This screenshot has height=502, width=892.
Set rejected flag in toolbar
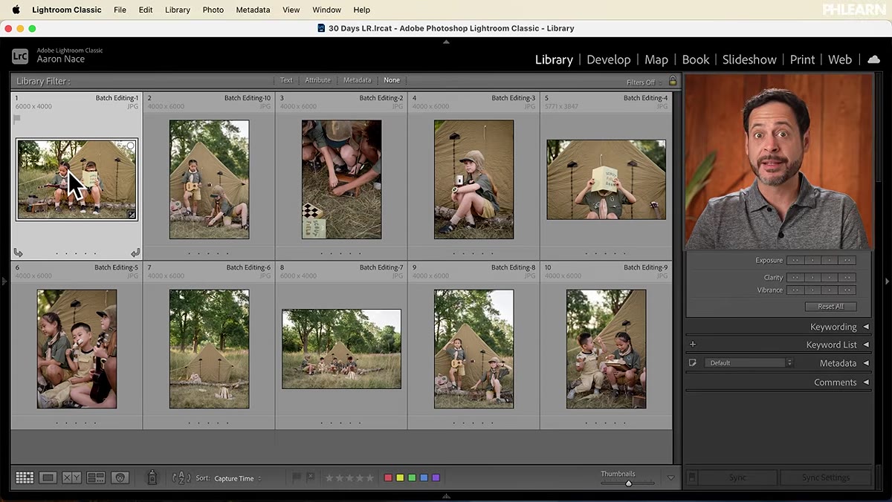pyautogui.click(x=310, y=477)
